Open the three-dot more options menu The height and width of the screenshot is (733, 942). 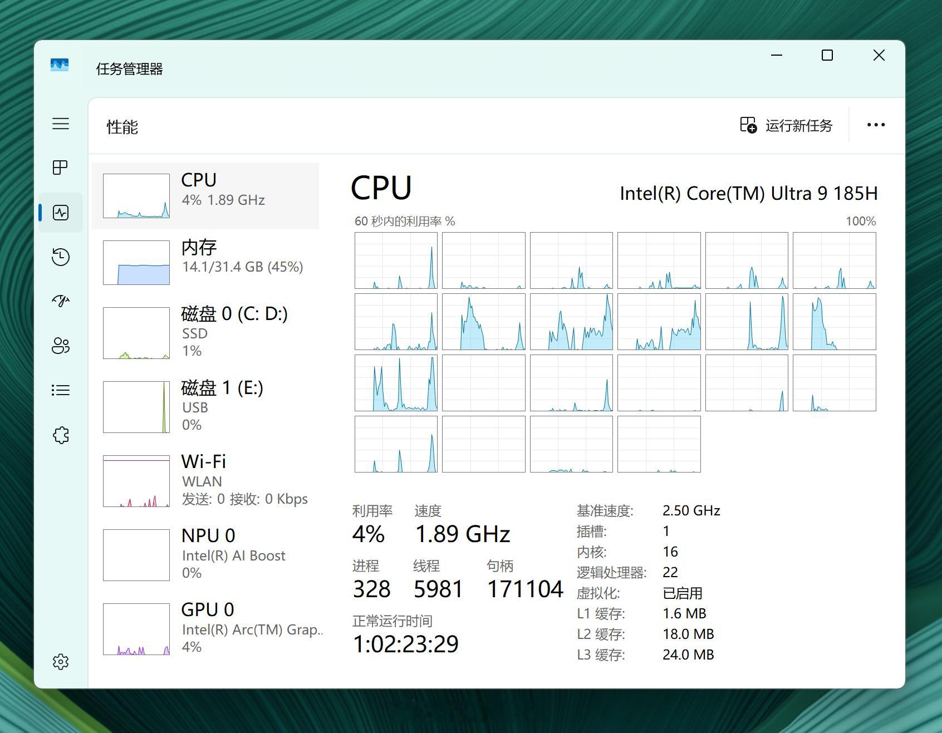(876, 125)
